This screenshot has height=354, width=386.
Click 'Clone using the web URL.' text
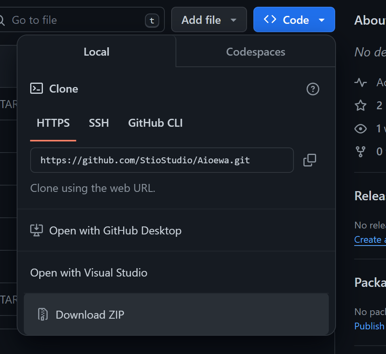(93, 188)
